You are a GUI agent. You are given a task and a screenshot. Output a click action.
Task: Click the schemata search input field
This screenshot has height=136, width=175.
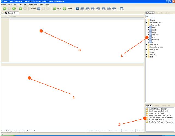(x=161, y=16)
